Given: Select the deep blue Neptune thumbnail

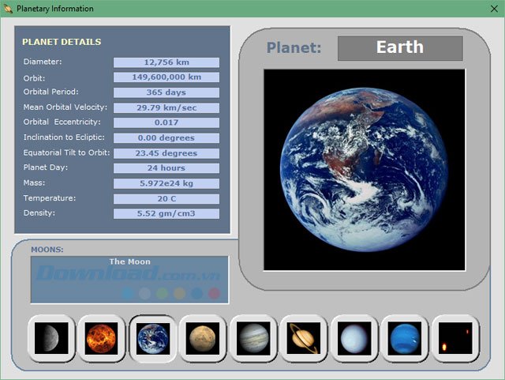Looking at the screenshot, I should pyautogui.click(x=405, y=338).
